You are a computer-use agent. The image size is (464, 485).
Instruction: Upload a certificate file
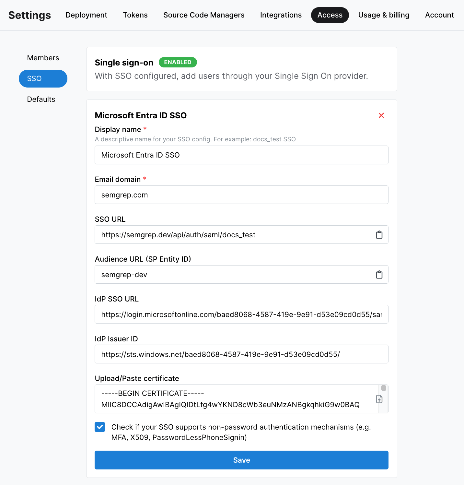379,399
